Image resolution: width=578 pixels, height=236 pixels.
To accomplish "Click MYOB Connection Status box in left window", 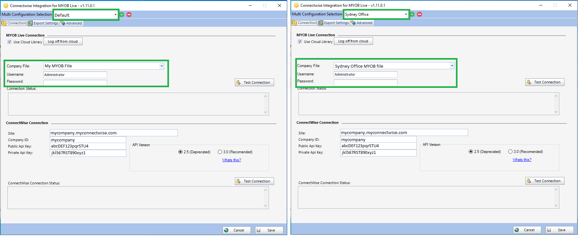I will (x=138, y=104).
